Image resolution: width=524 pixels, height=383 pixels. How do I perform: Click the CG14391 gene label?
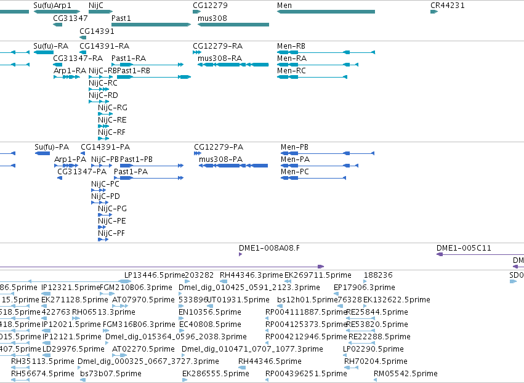(97, 31)
